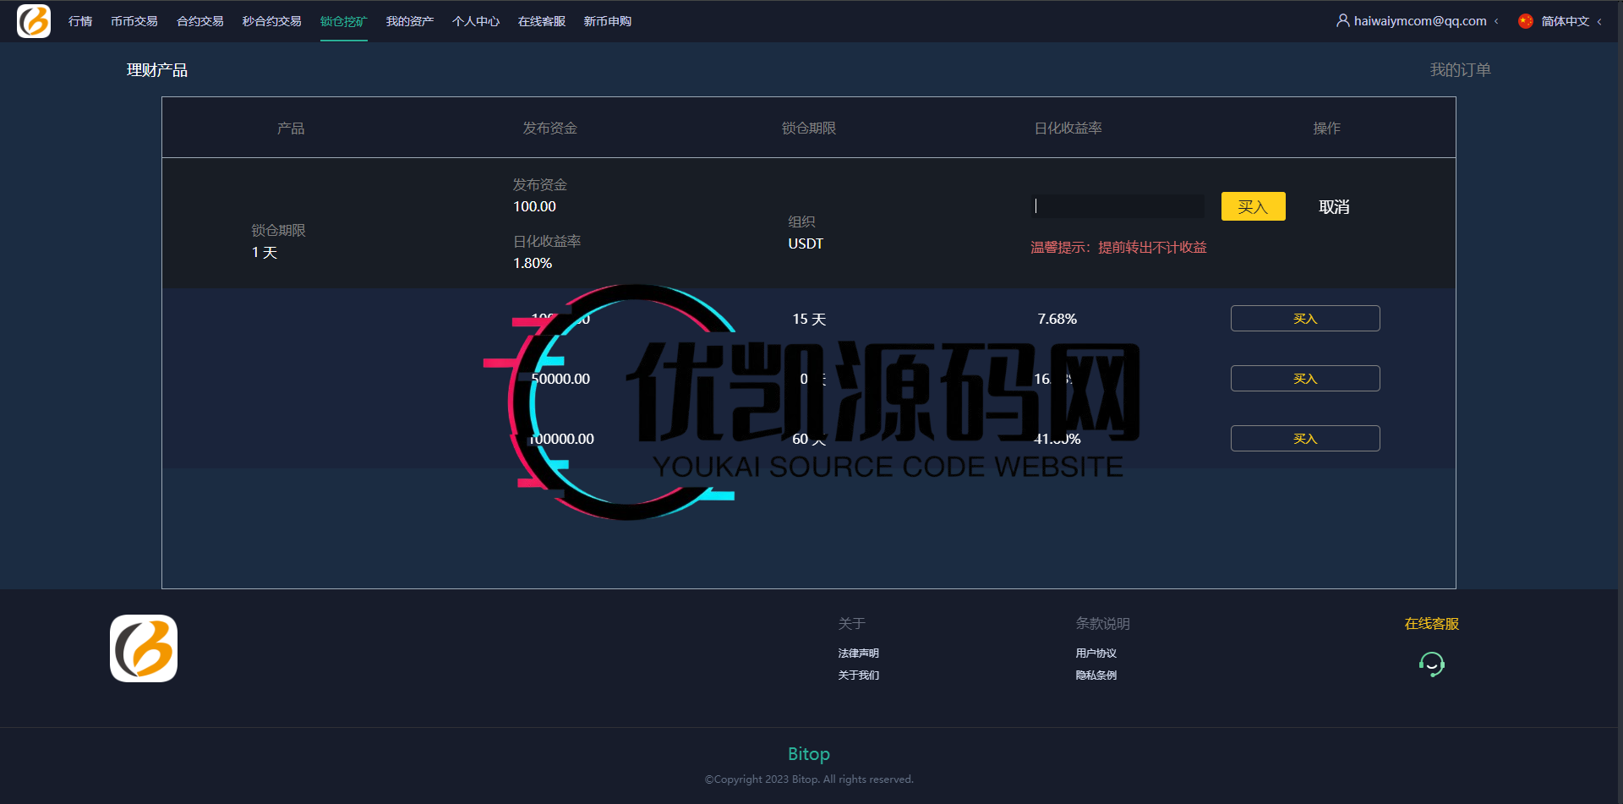Open the 法律声明 footer link
The width and height of the screenshot is (1623, 804).
[858, 653]
